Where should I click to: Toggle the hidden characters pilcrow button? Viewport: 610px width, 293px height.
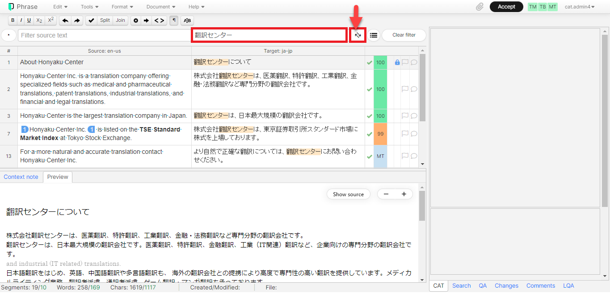[174, 21]
